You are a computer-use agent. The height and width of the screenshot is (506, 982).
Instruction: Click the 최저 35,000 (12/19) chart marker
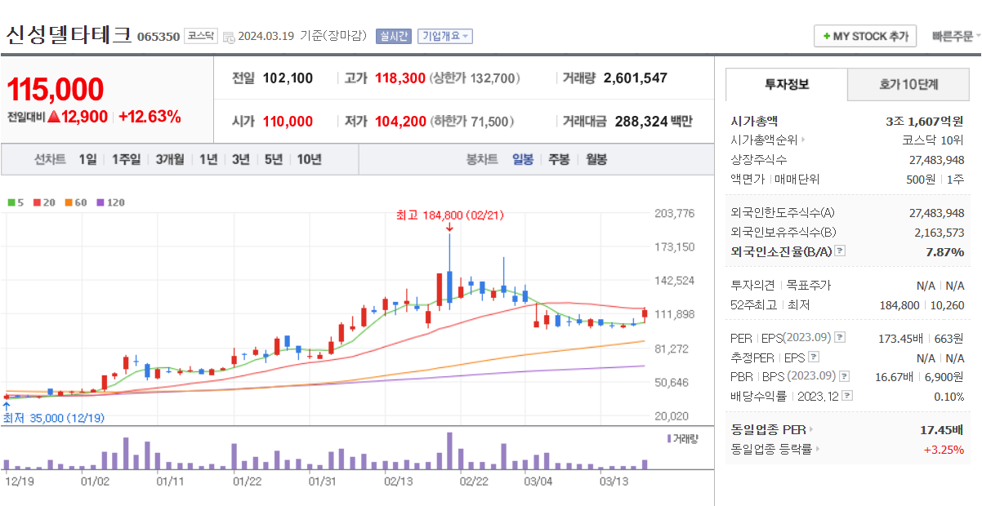click(54, 418)
